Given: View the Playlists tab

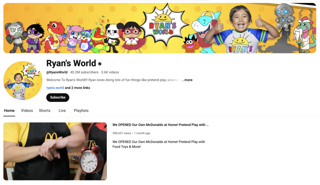Looking at the screenshot, I should tap(81, 111).
